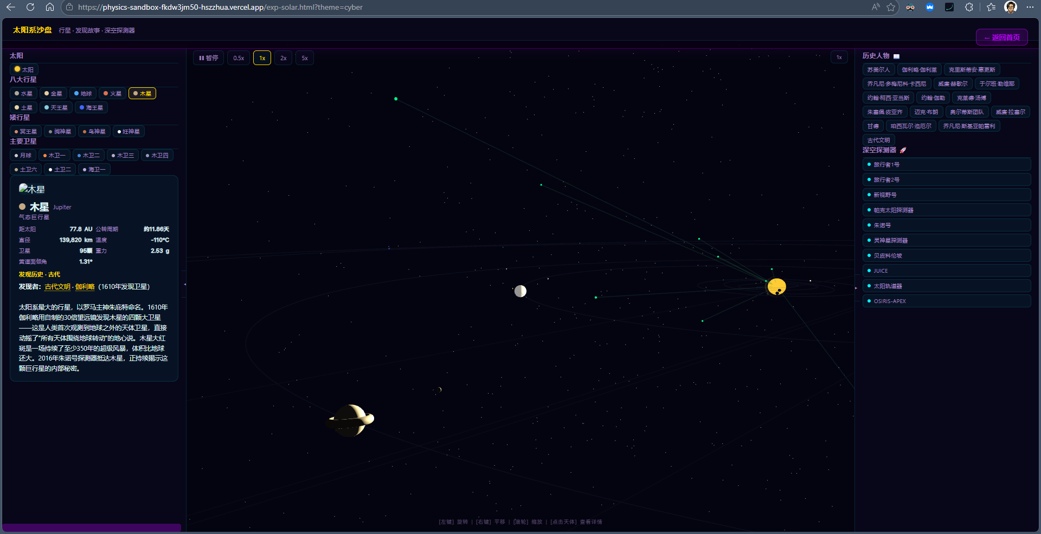Select moon 土卫六 chip
The width and height of the screenshot is (1041, 534).
click(26, 169)
